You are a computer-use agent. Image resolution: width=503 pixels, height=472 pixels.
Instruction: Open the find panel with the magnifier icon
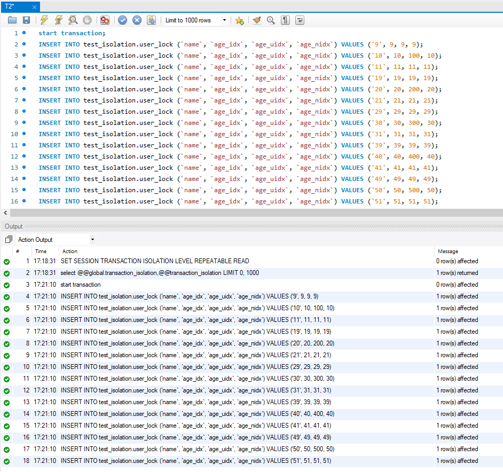click(x=271, y=20)
